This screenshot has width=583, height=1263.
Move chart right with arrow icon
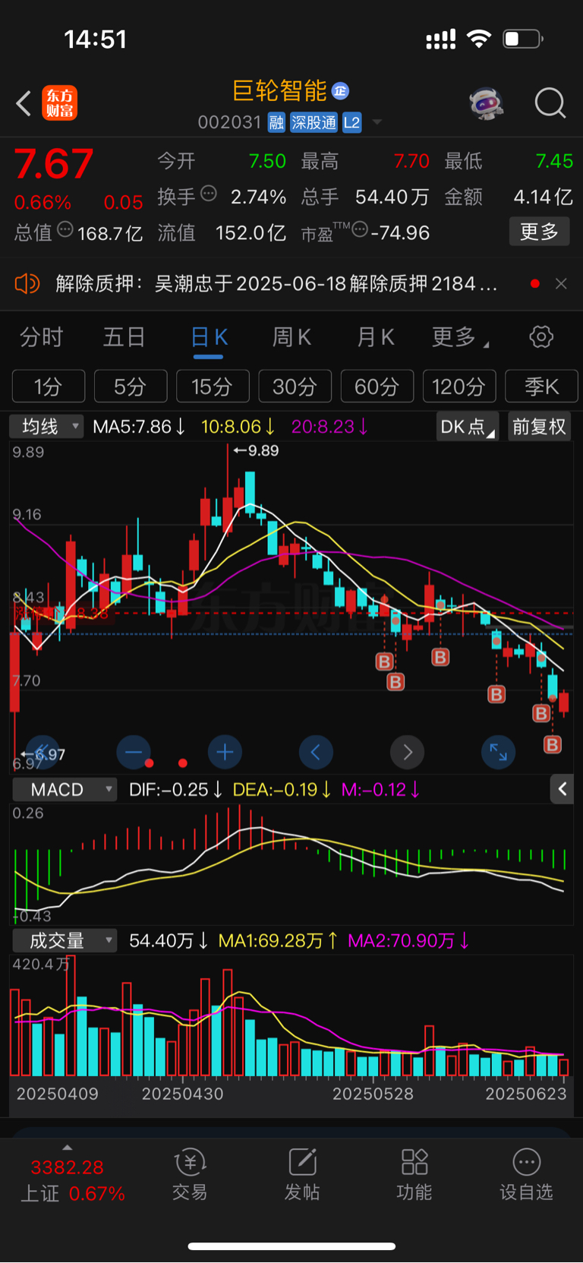407,752
